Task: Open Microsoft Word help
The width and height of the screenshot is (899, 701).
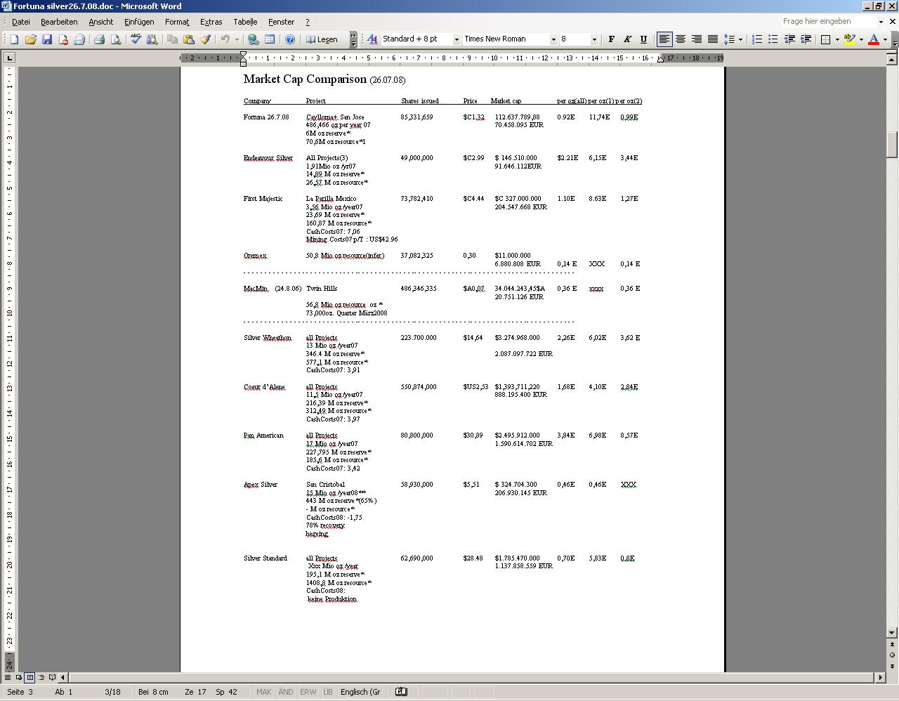Action: (x=289, y=39)
